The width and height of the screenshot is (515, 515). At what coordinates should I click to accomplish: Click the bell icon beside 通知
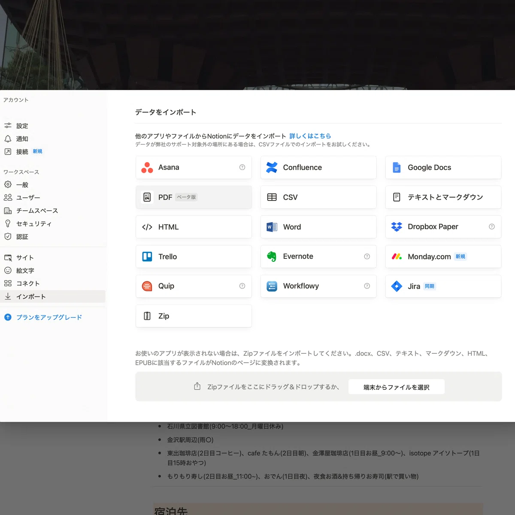click(8, 139)
